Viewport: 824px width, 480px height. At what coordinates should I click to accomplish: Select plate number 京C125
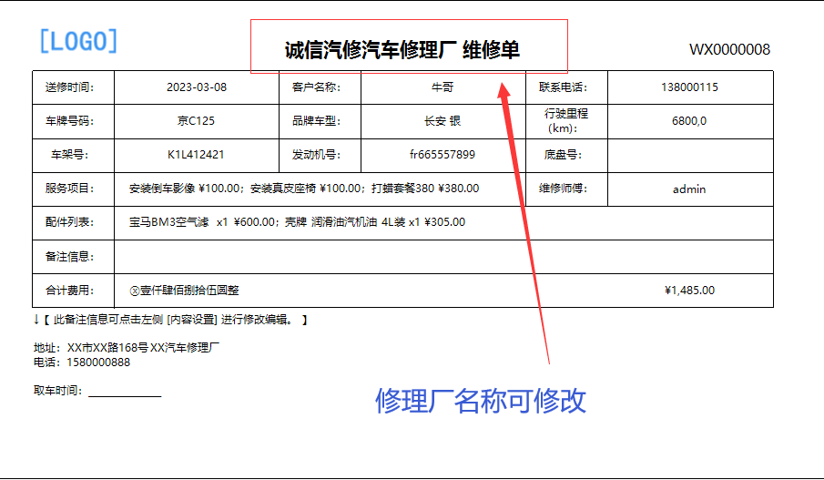click(196, 121)
